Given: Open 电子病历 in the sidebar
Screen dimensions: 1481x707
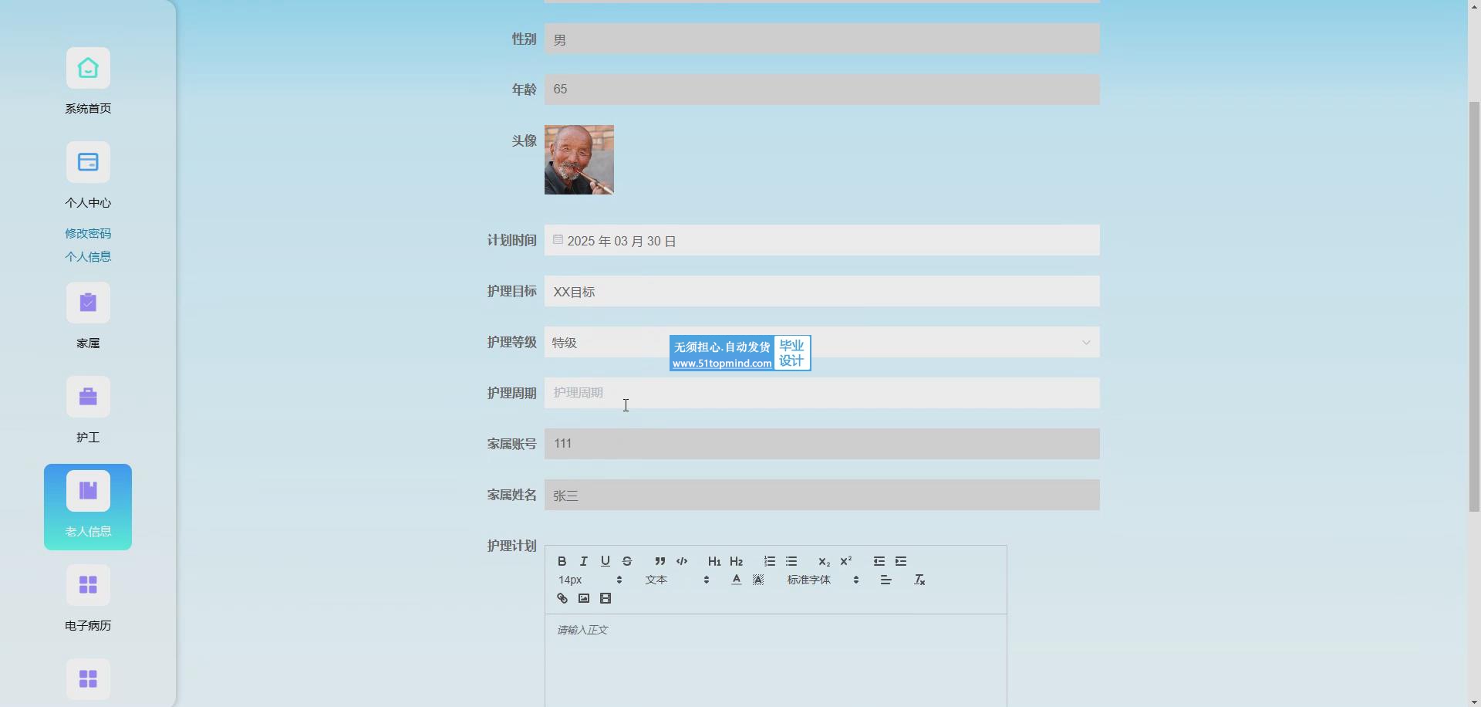Looking at the screenshot, I should tap(88, 598).
